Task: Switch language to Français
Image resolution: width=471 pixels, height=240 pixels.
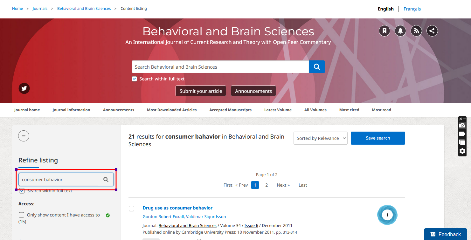Action: [x=412, y=9]
